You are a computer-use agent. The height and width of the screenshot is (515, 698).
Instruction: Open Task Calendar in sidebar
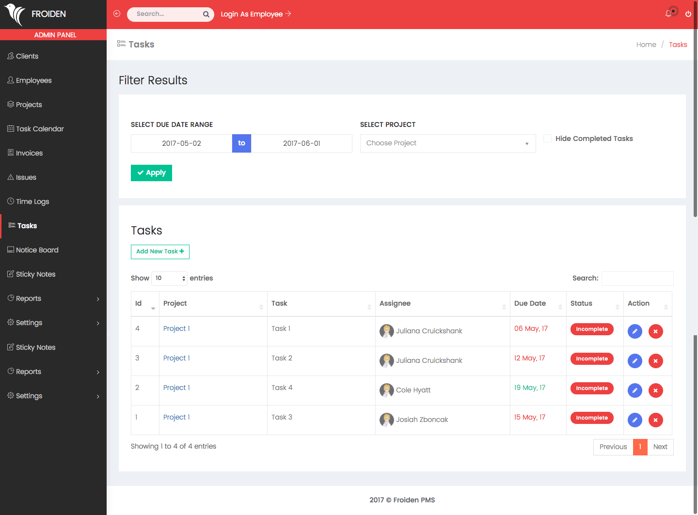click(x=40, y=129)
